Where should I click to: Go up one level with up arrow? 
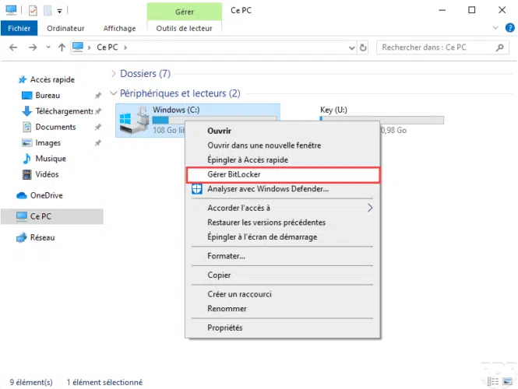click(62, 47)
